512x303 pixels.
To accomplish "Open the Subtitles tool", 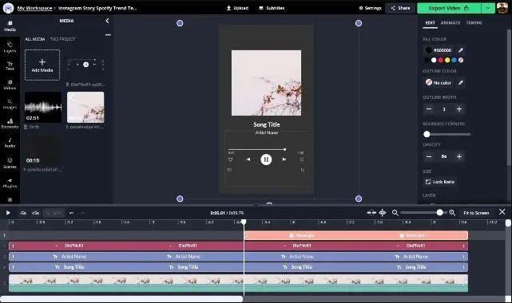I will point(272,8).
